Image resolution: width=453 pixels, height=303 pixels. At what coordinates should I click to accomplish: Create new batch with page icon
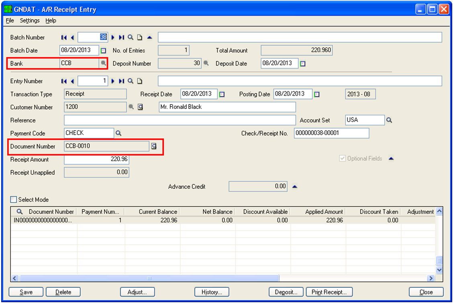139,37
